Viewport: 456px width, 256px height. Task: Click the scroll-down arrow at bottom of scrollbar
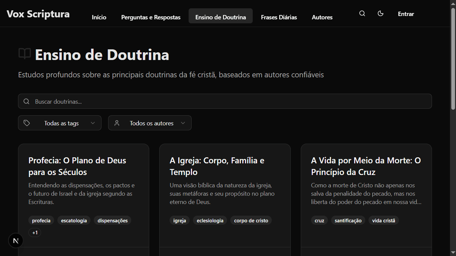click(x=453, y=253)
